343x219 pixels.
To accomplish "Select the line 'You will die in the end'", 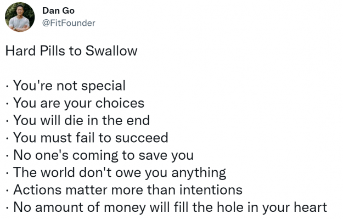I will coord(81,120).
